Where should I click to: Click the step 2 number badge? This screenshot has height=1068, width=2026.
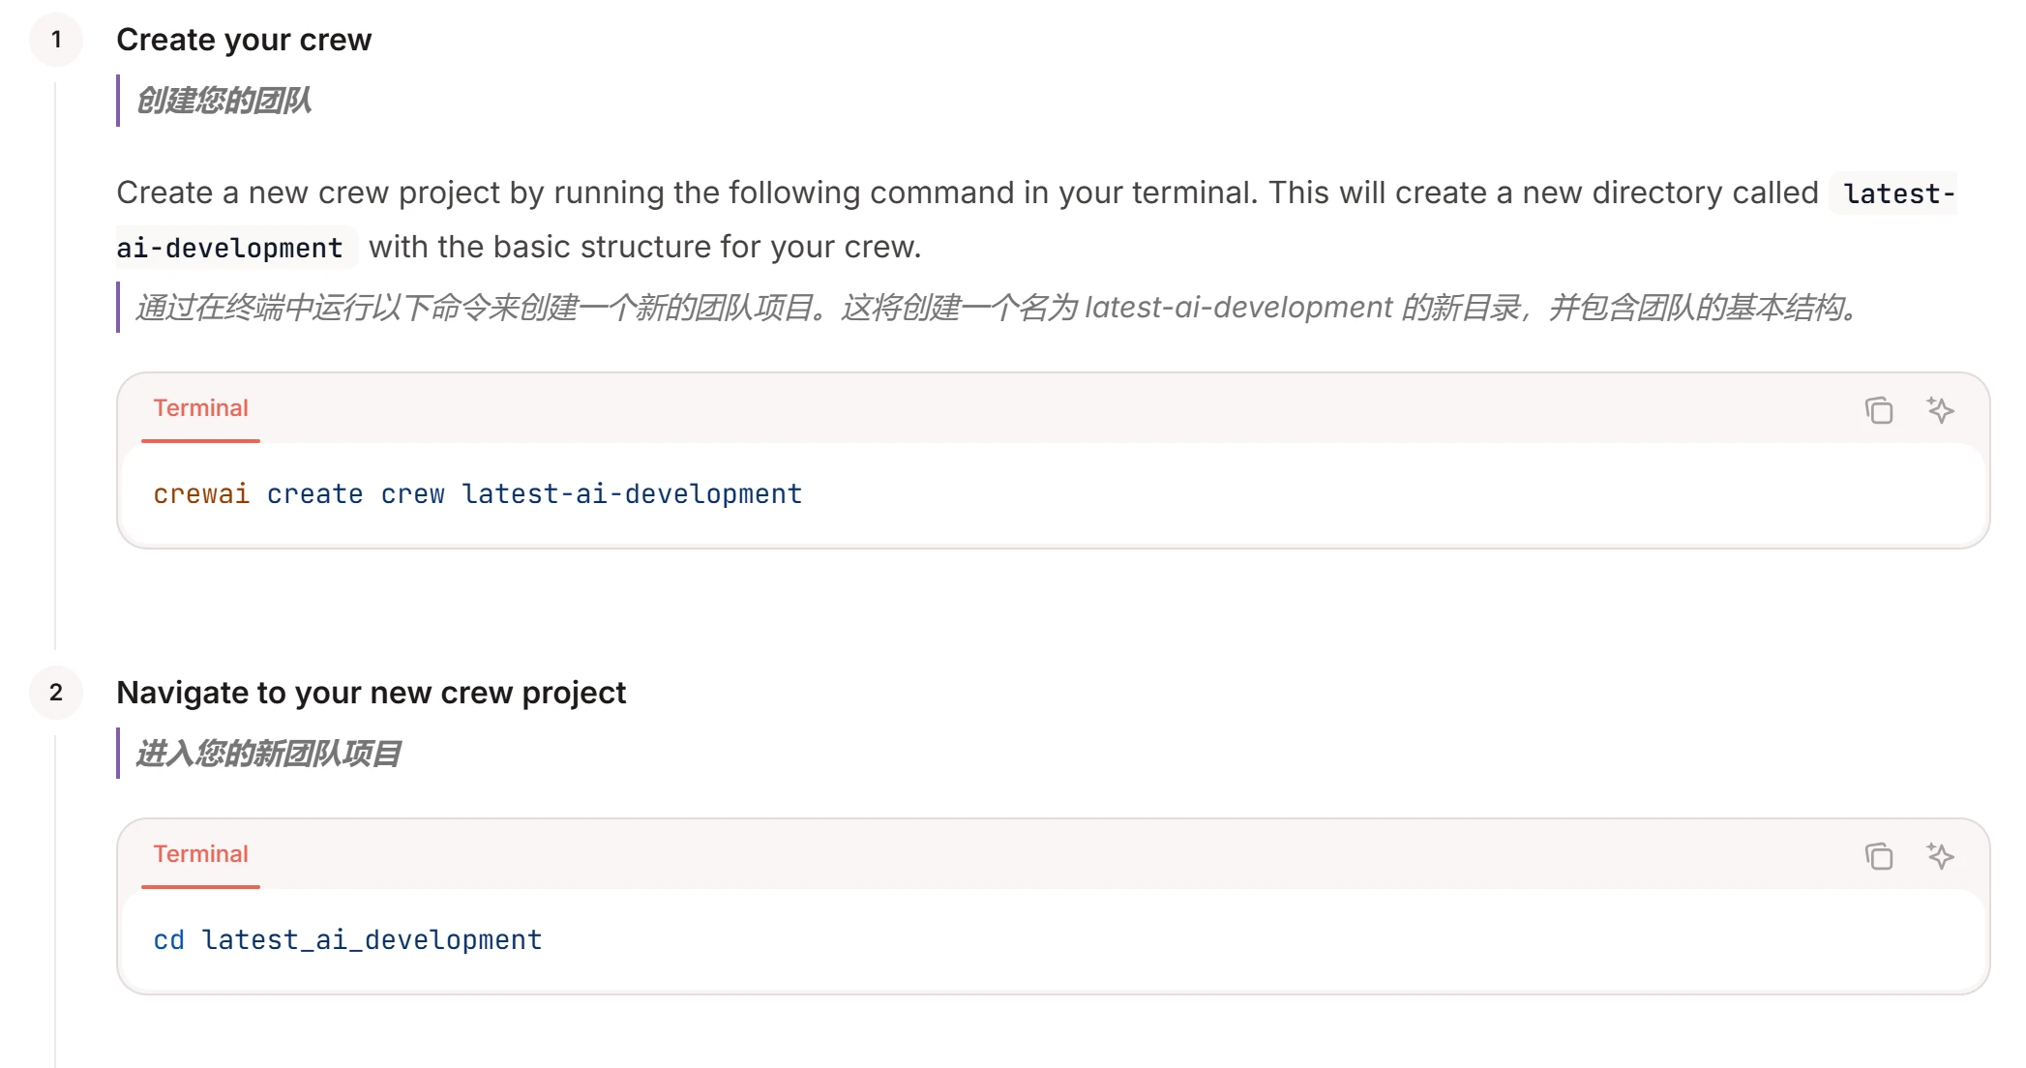click(x=56, y=693)
